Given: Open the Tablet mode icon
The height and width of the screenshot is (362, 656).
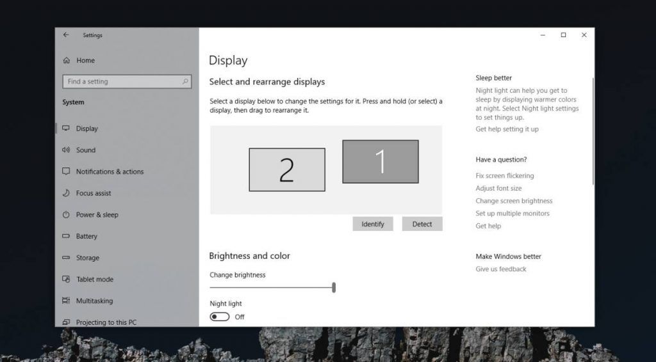Looking at the screenshot, I should [x=66, y=279].
